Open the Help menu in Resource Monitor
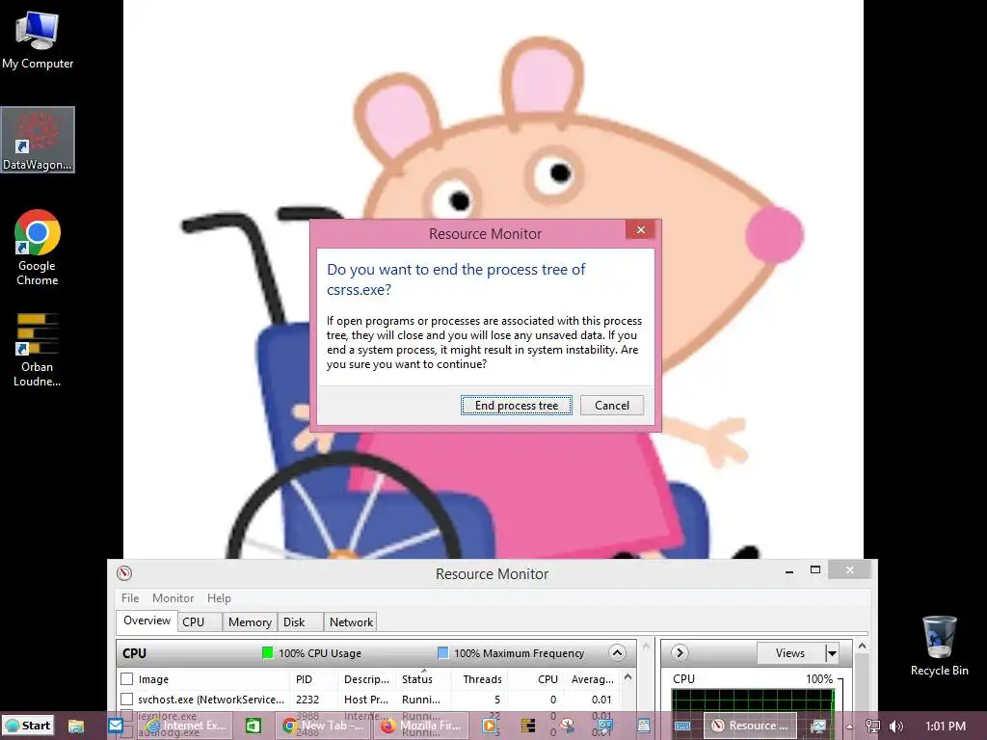Viewport: 987px width, 740px height. point(219,597)
